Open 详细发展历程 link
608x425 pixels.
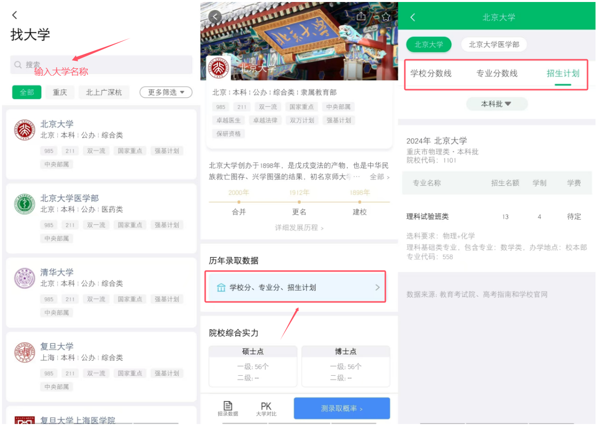click(x=298, y=227)
